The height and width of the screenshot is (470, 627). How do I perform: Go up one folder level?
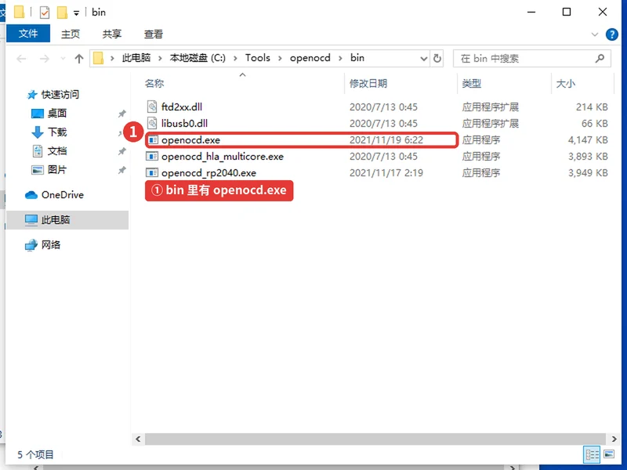[79, 59]
